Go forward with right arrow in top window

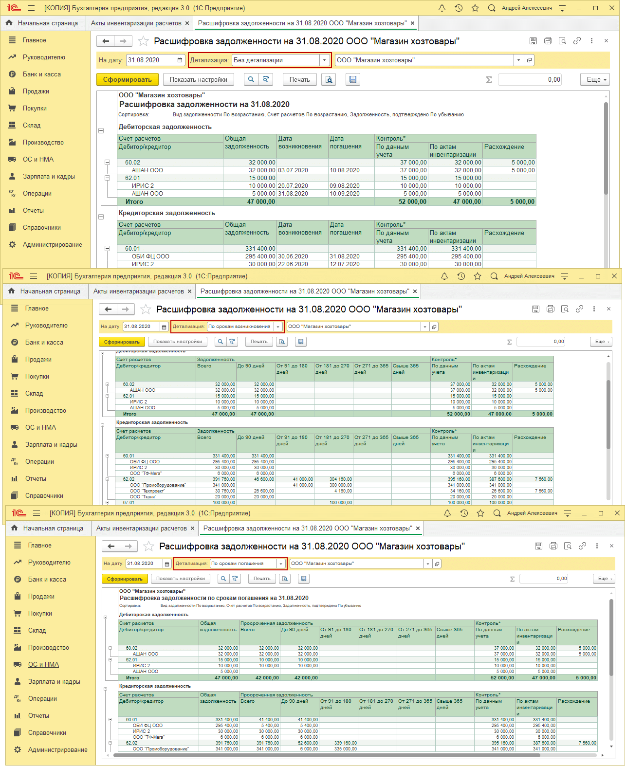click(123, 41)
